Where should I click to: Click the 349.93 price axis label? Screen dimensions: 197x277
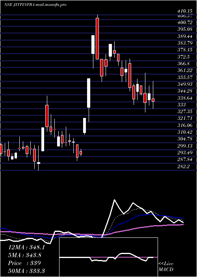tap(185, 84)
